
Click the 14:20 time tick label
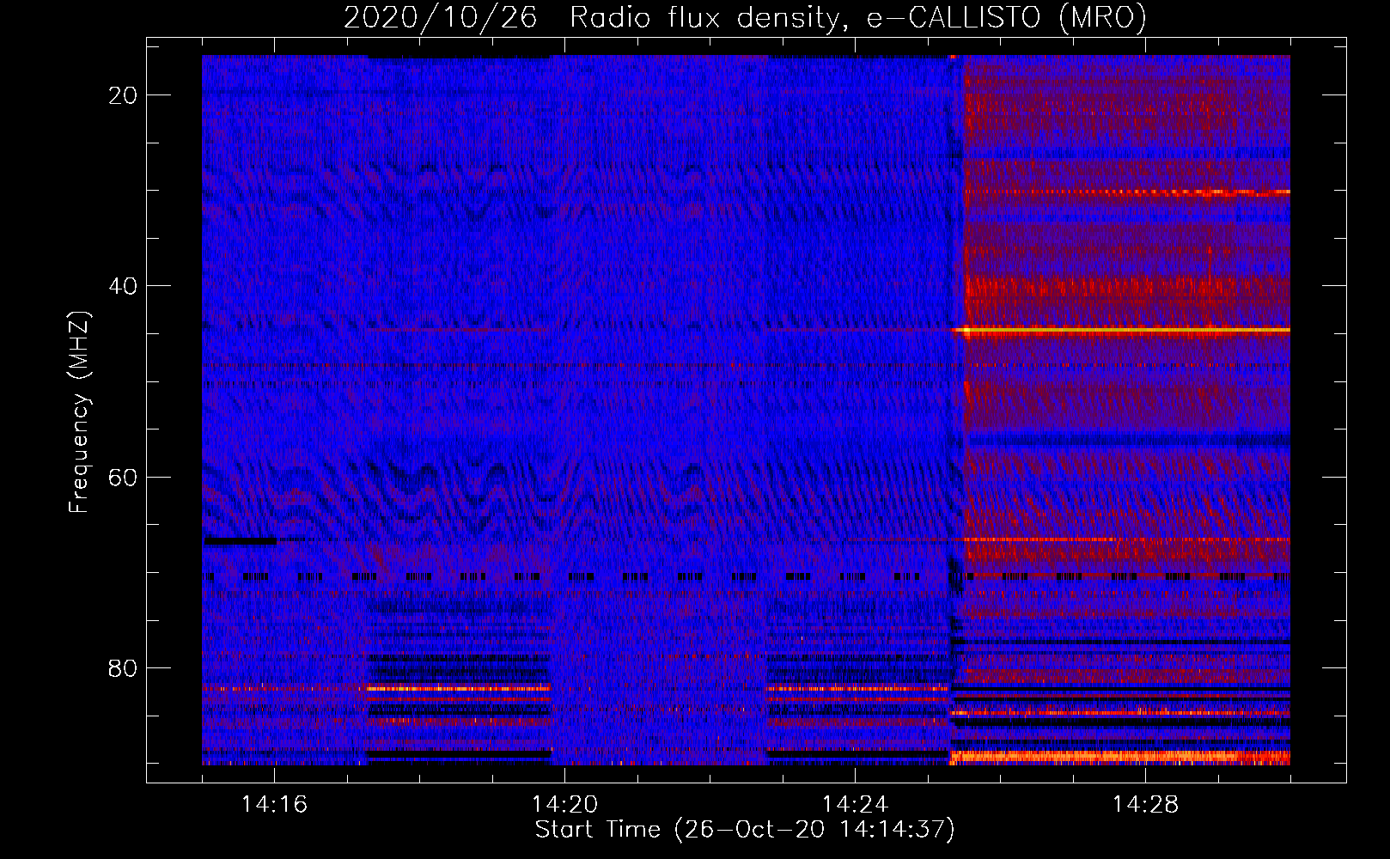(x=564, y=804)
